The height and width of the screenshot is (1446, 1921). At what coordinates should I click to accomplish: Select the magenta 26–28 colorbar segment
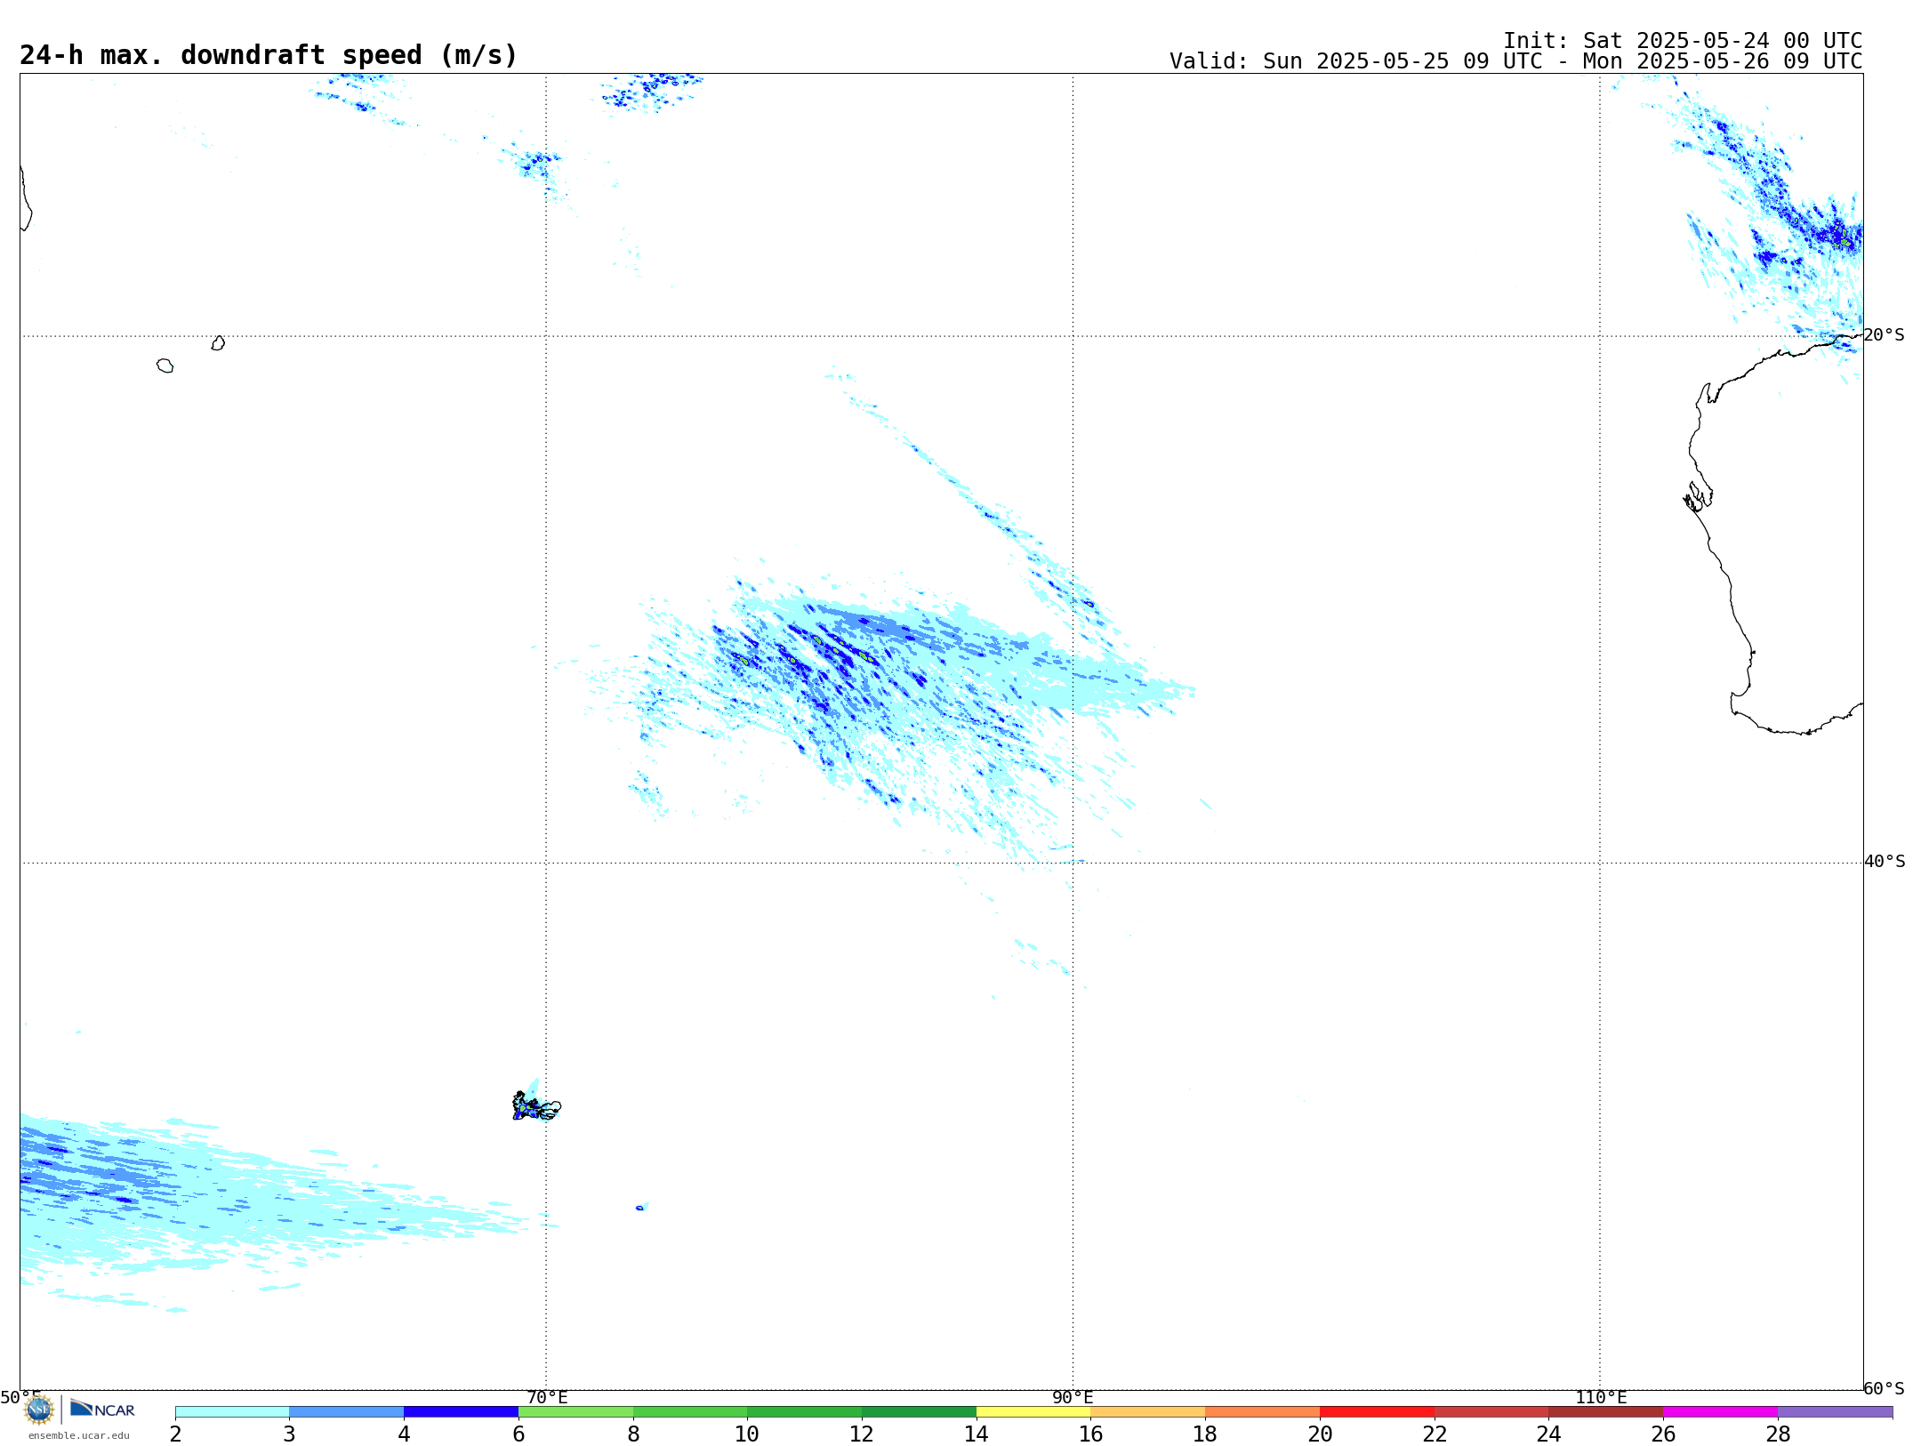1721,1412
